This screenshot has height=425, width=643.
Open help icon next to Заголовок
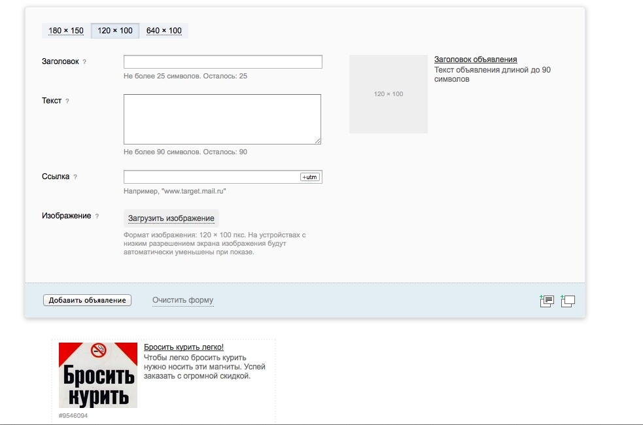84,62
